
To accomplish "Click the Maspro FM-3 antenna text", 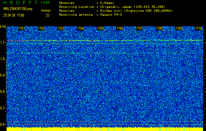I will click(x=111, y=15).
